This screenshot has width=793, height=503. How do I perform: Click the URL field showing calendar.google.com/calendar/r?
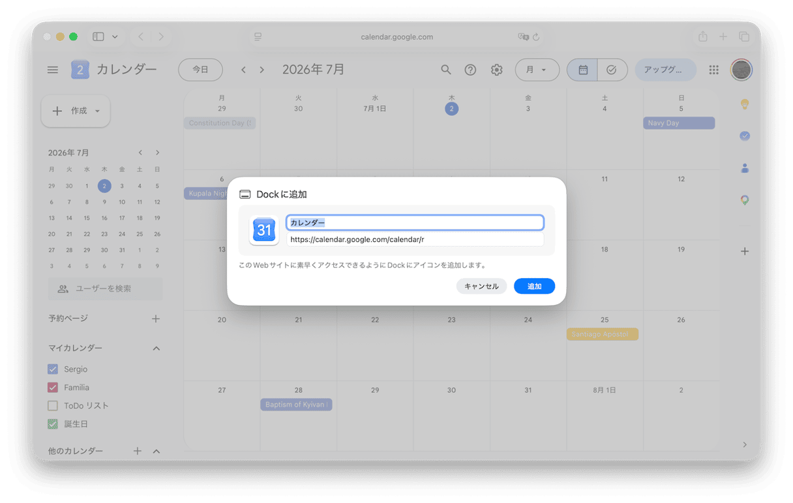pos(415,239)
